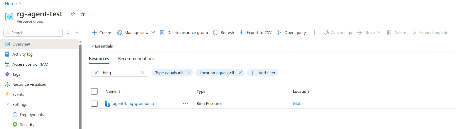Open Activity log from sidebar
This screenshot has width=456, height=129.
22,54
